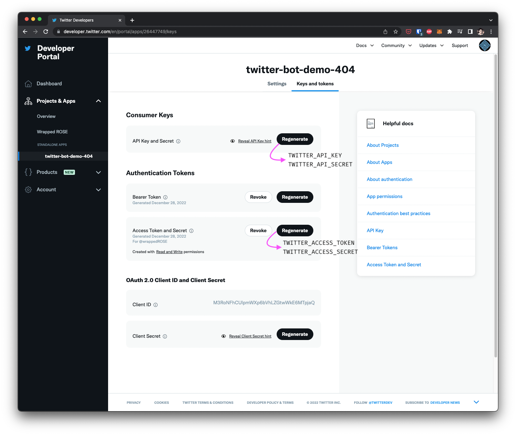Bookmark the page with the star icon
516x435 pixels.
pos(395,32)
